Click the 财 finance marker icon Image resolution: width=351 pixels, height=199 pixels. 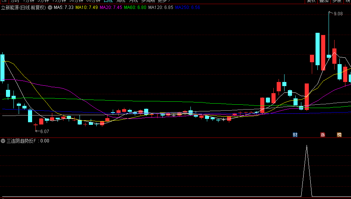pos(295,135)
